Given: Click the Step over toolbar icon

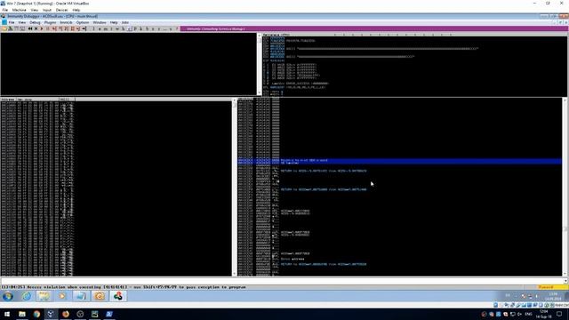Looking at the screenshot, I should pyautogui.click(x=60, y=28).
